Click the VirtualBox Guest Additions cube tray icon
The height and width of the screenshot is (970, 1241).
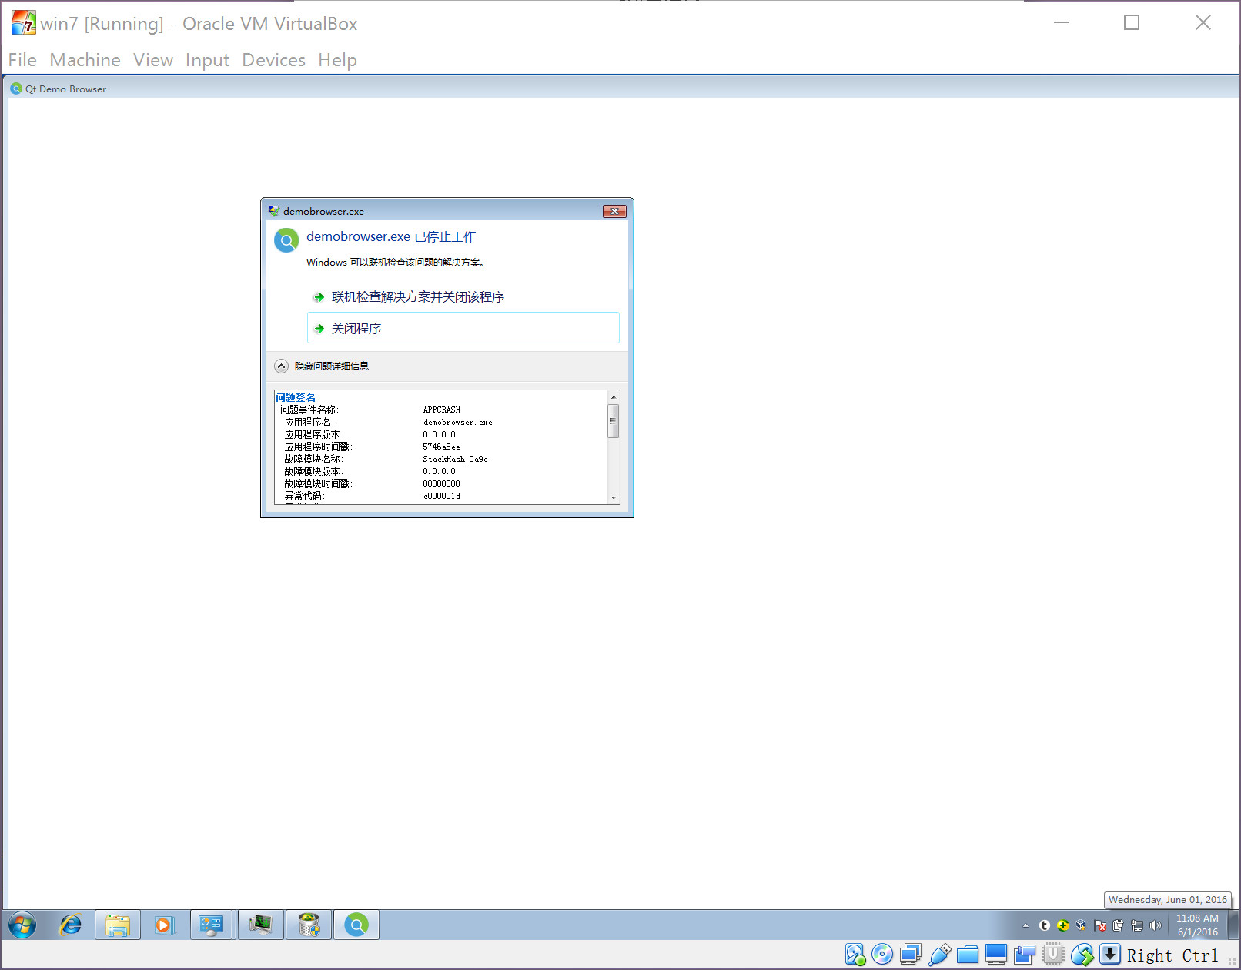click(1081, 925)
